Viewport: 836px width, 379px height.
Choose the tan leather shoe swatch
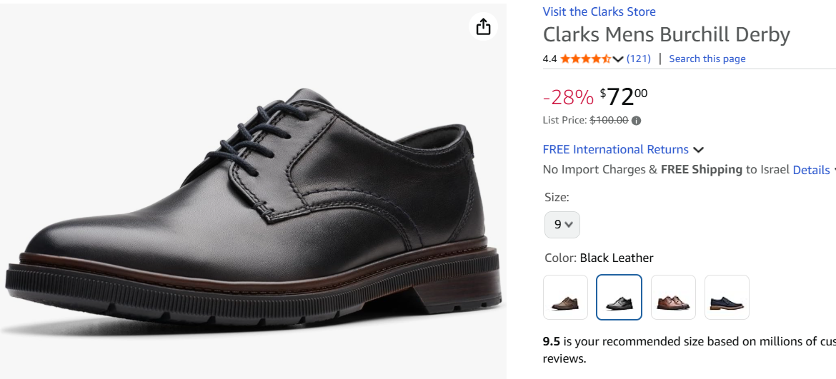click(x=673, y=297)
